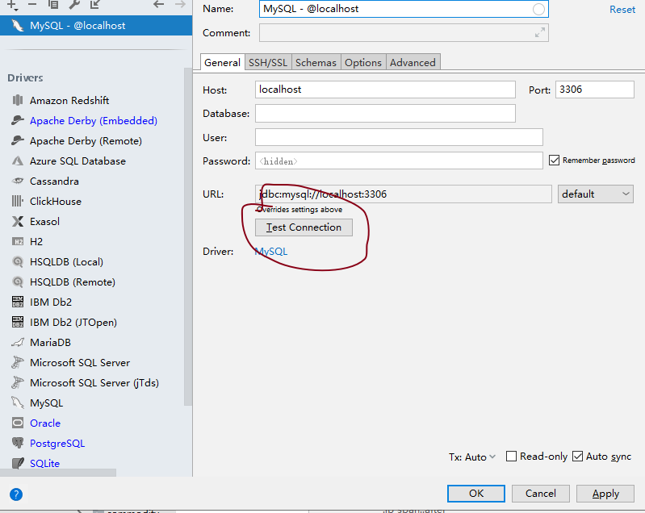Click the ClickHouse driver icon
645x513 pixels.
18,201
